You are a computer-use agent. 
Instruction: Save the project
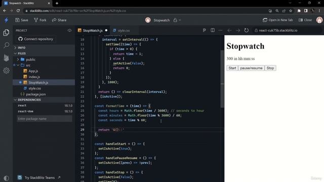tap(22, 20)
